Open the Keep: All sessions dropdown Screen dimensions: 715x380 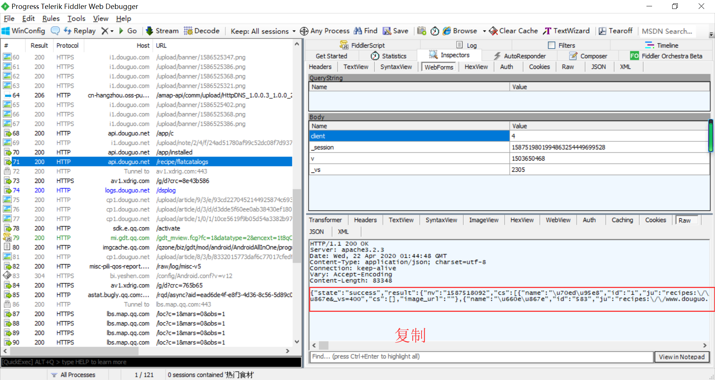coord(263,31)
